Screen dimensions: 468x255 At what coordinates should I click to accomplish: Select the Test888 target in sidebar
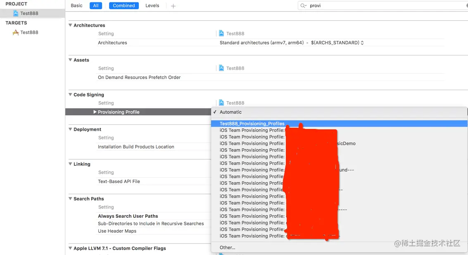(x=29, y=32)
